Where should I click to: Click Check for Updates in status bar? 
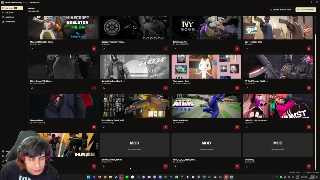click(311, 172)
